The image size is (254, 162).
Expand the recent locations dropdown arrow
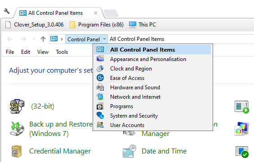coord(34,39)
